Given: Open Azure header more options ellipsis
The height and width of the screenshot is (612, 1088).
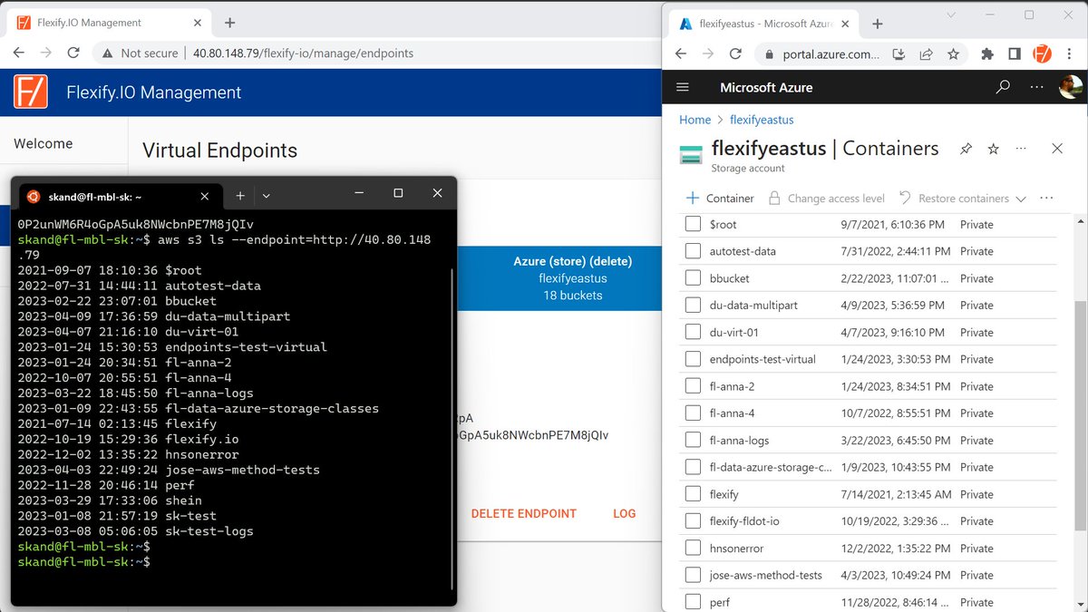Looking at the screenshot, I should [x=1037, y=88].
